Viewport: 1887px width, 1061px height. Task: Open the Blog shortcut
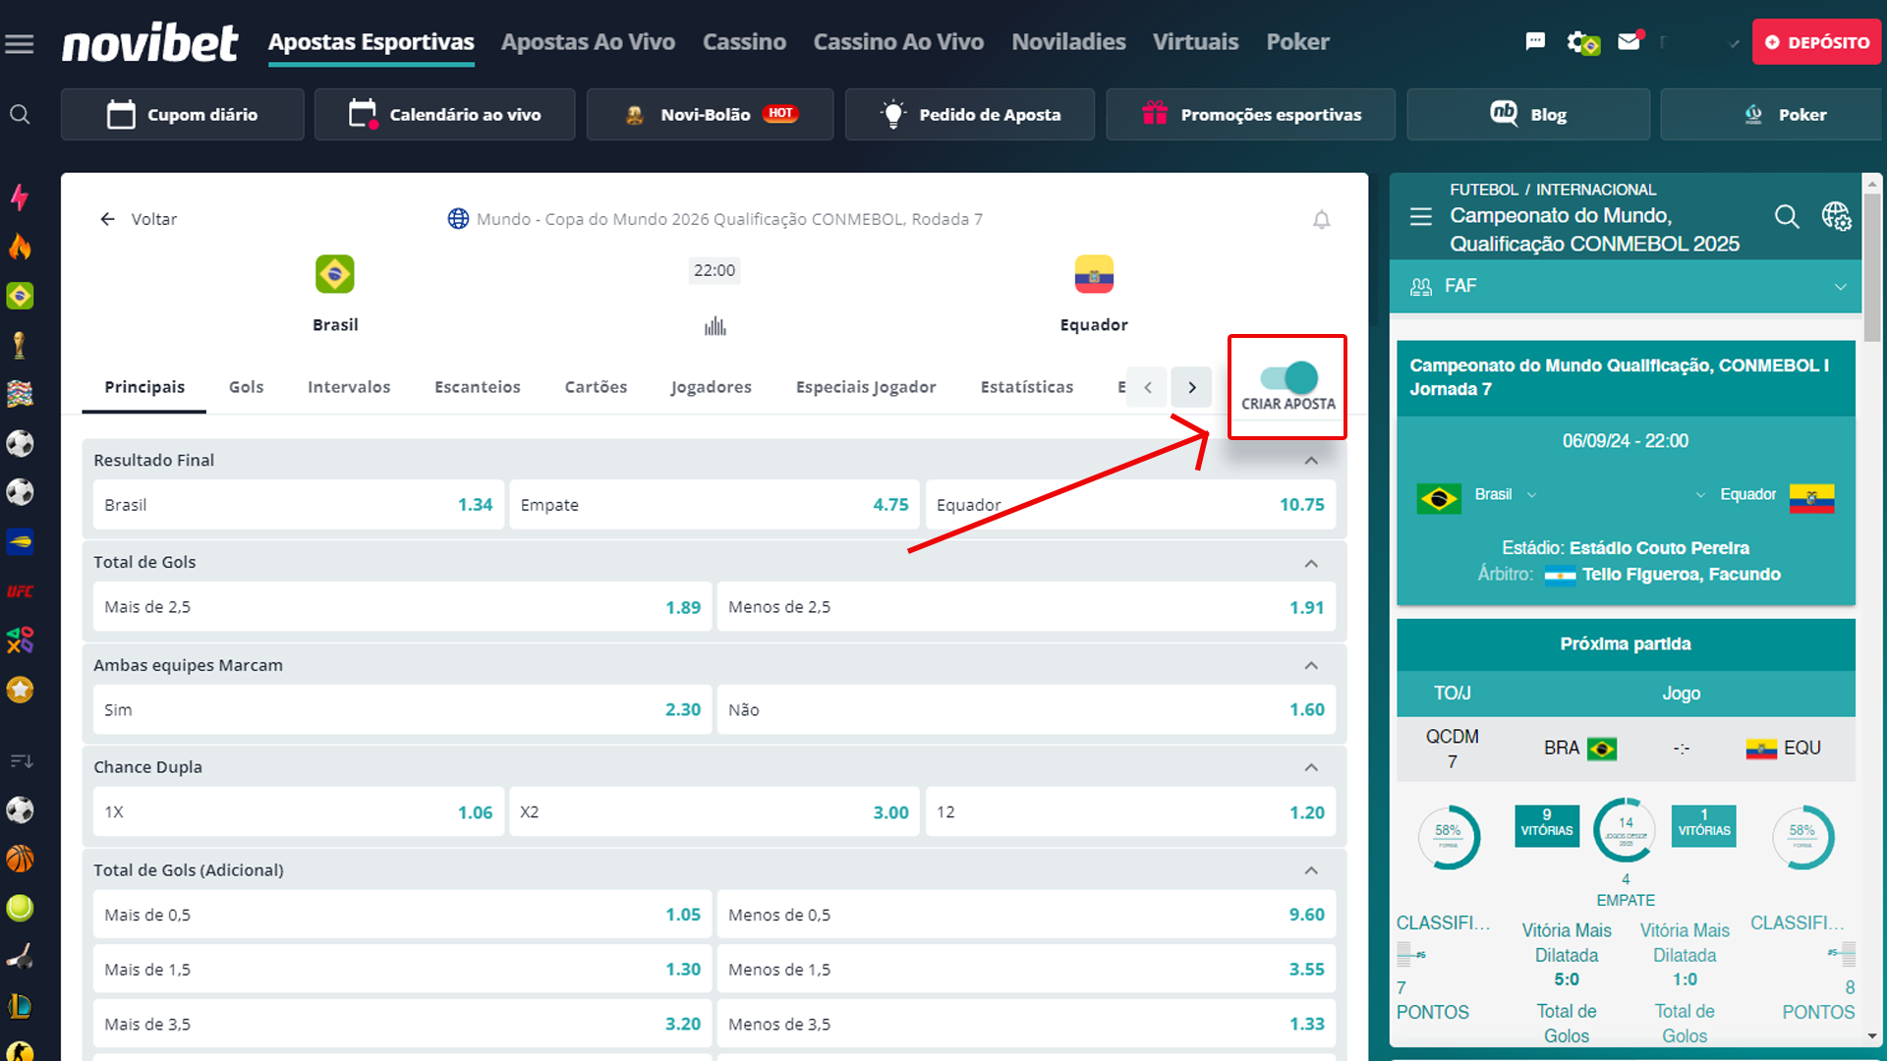[1528, 115]
